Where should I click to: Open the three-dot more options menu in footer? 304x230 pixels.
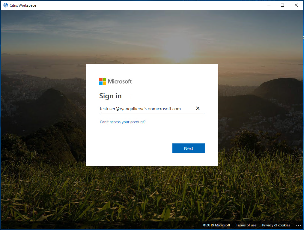point(298,225)
